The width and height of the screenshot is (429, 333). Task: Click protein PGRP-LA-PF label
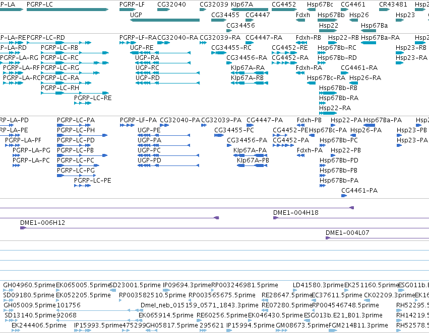tap(23, 140)
